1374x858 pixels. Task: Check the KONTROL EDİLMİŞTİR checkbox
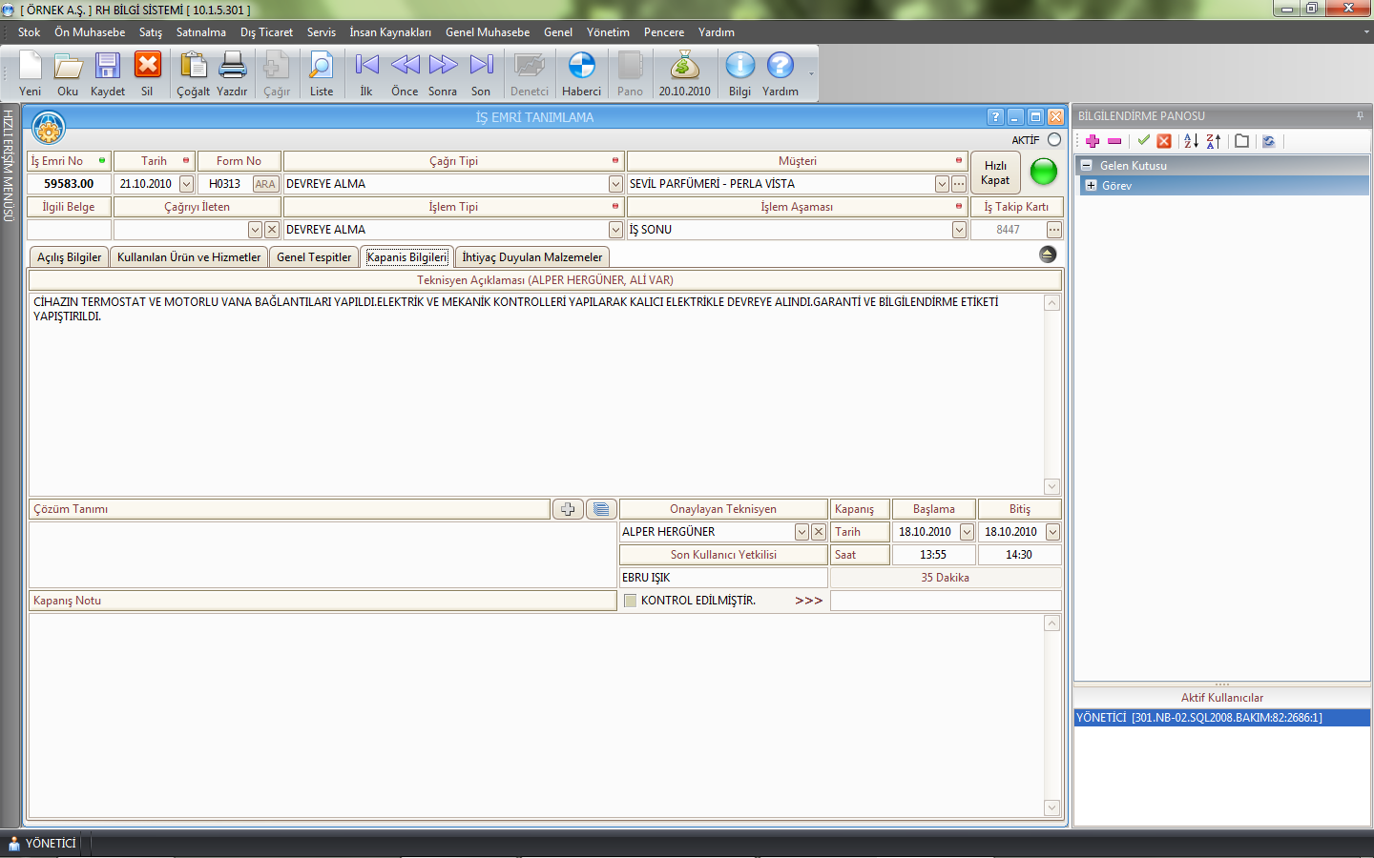[x=630, y=601]
